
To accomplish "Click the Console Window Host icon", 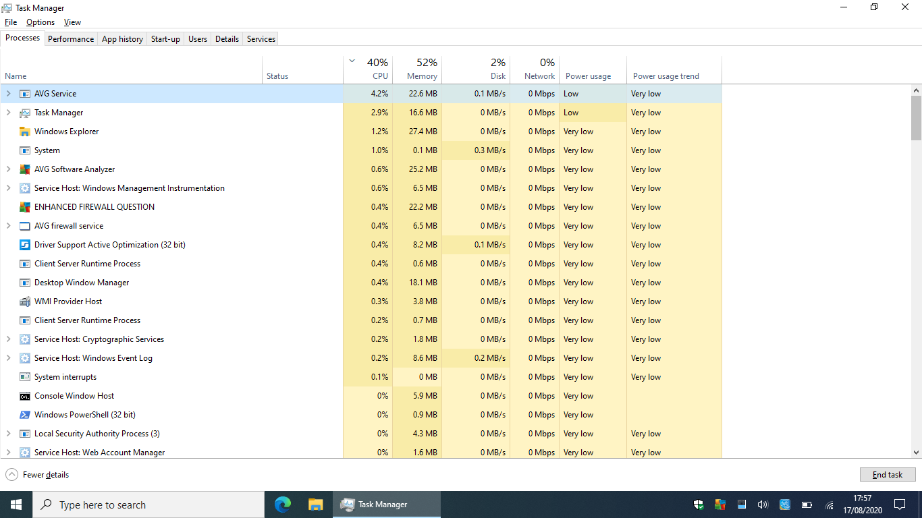I will 25,396.
